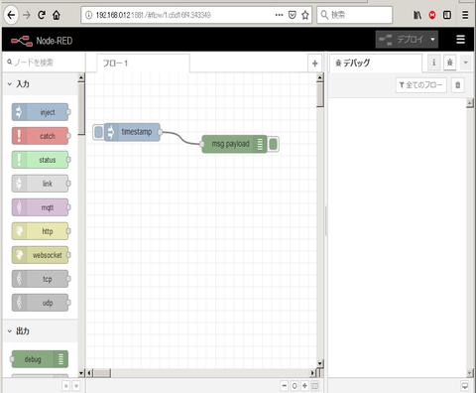Click the browser address bar URL
Viewport: 476px width, 393px height.
point(153,15)
